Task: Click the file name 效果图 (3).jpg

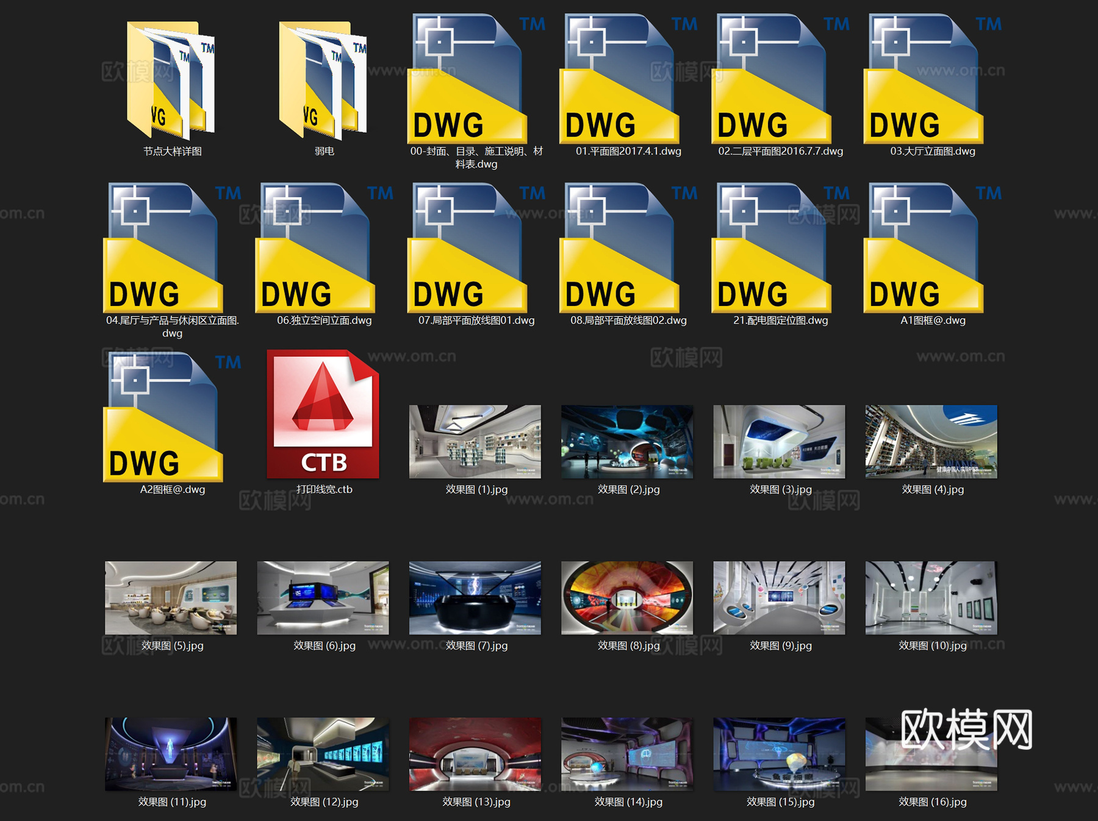Action: pyautogui.click(x=780, y=489)
